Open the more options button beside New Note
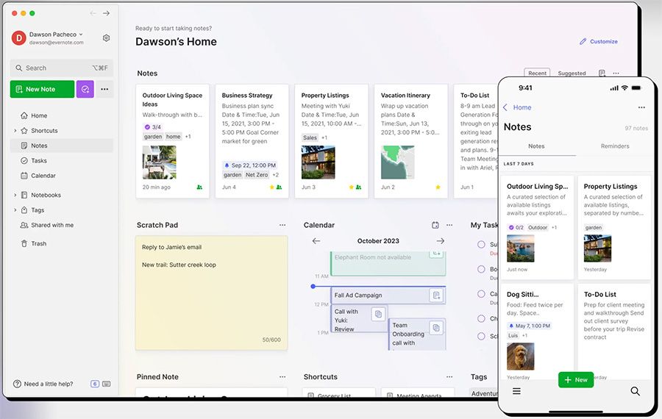The height and width of the screenshot is (419, 662). click(104, 89)
